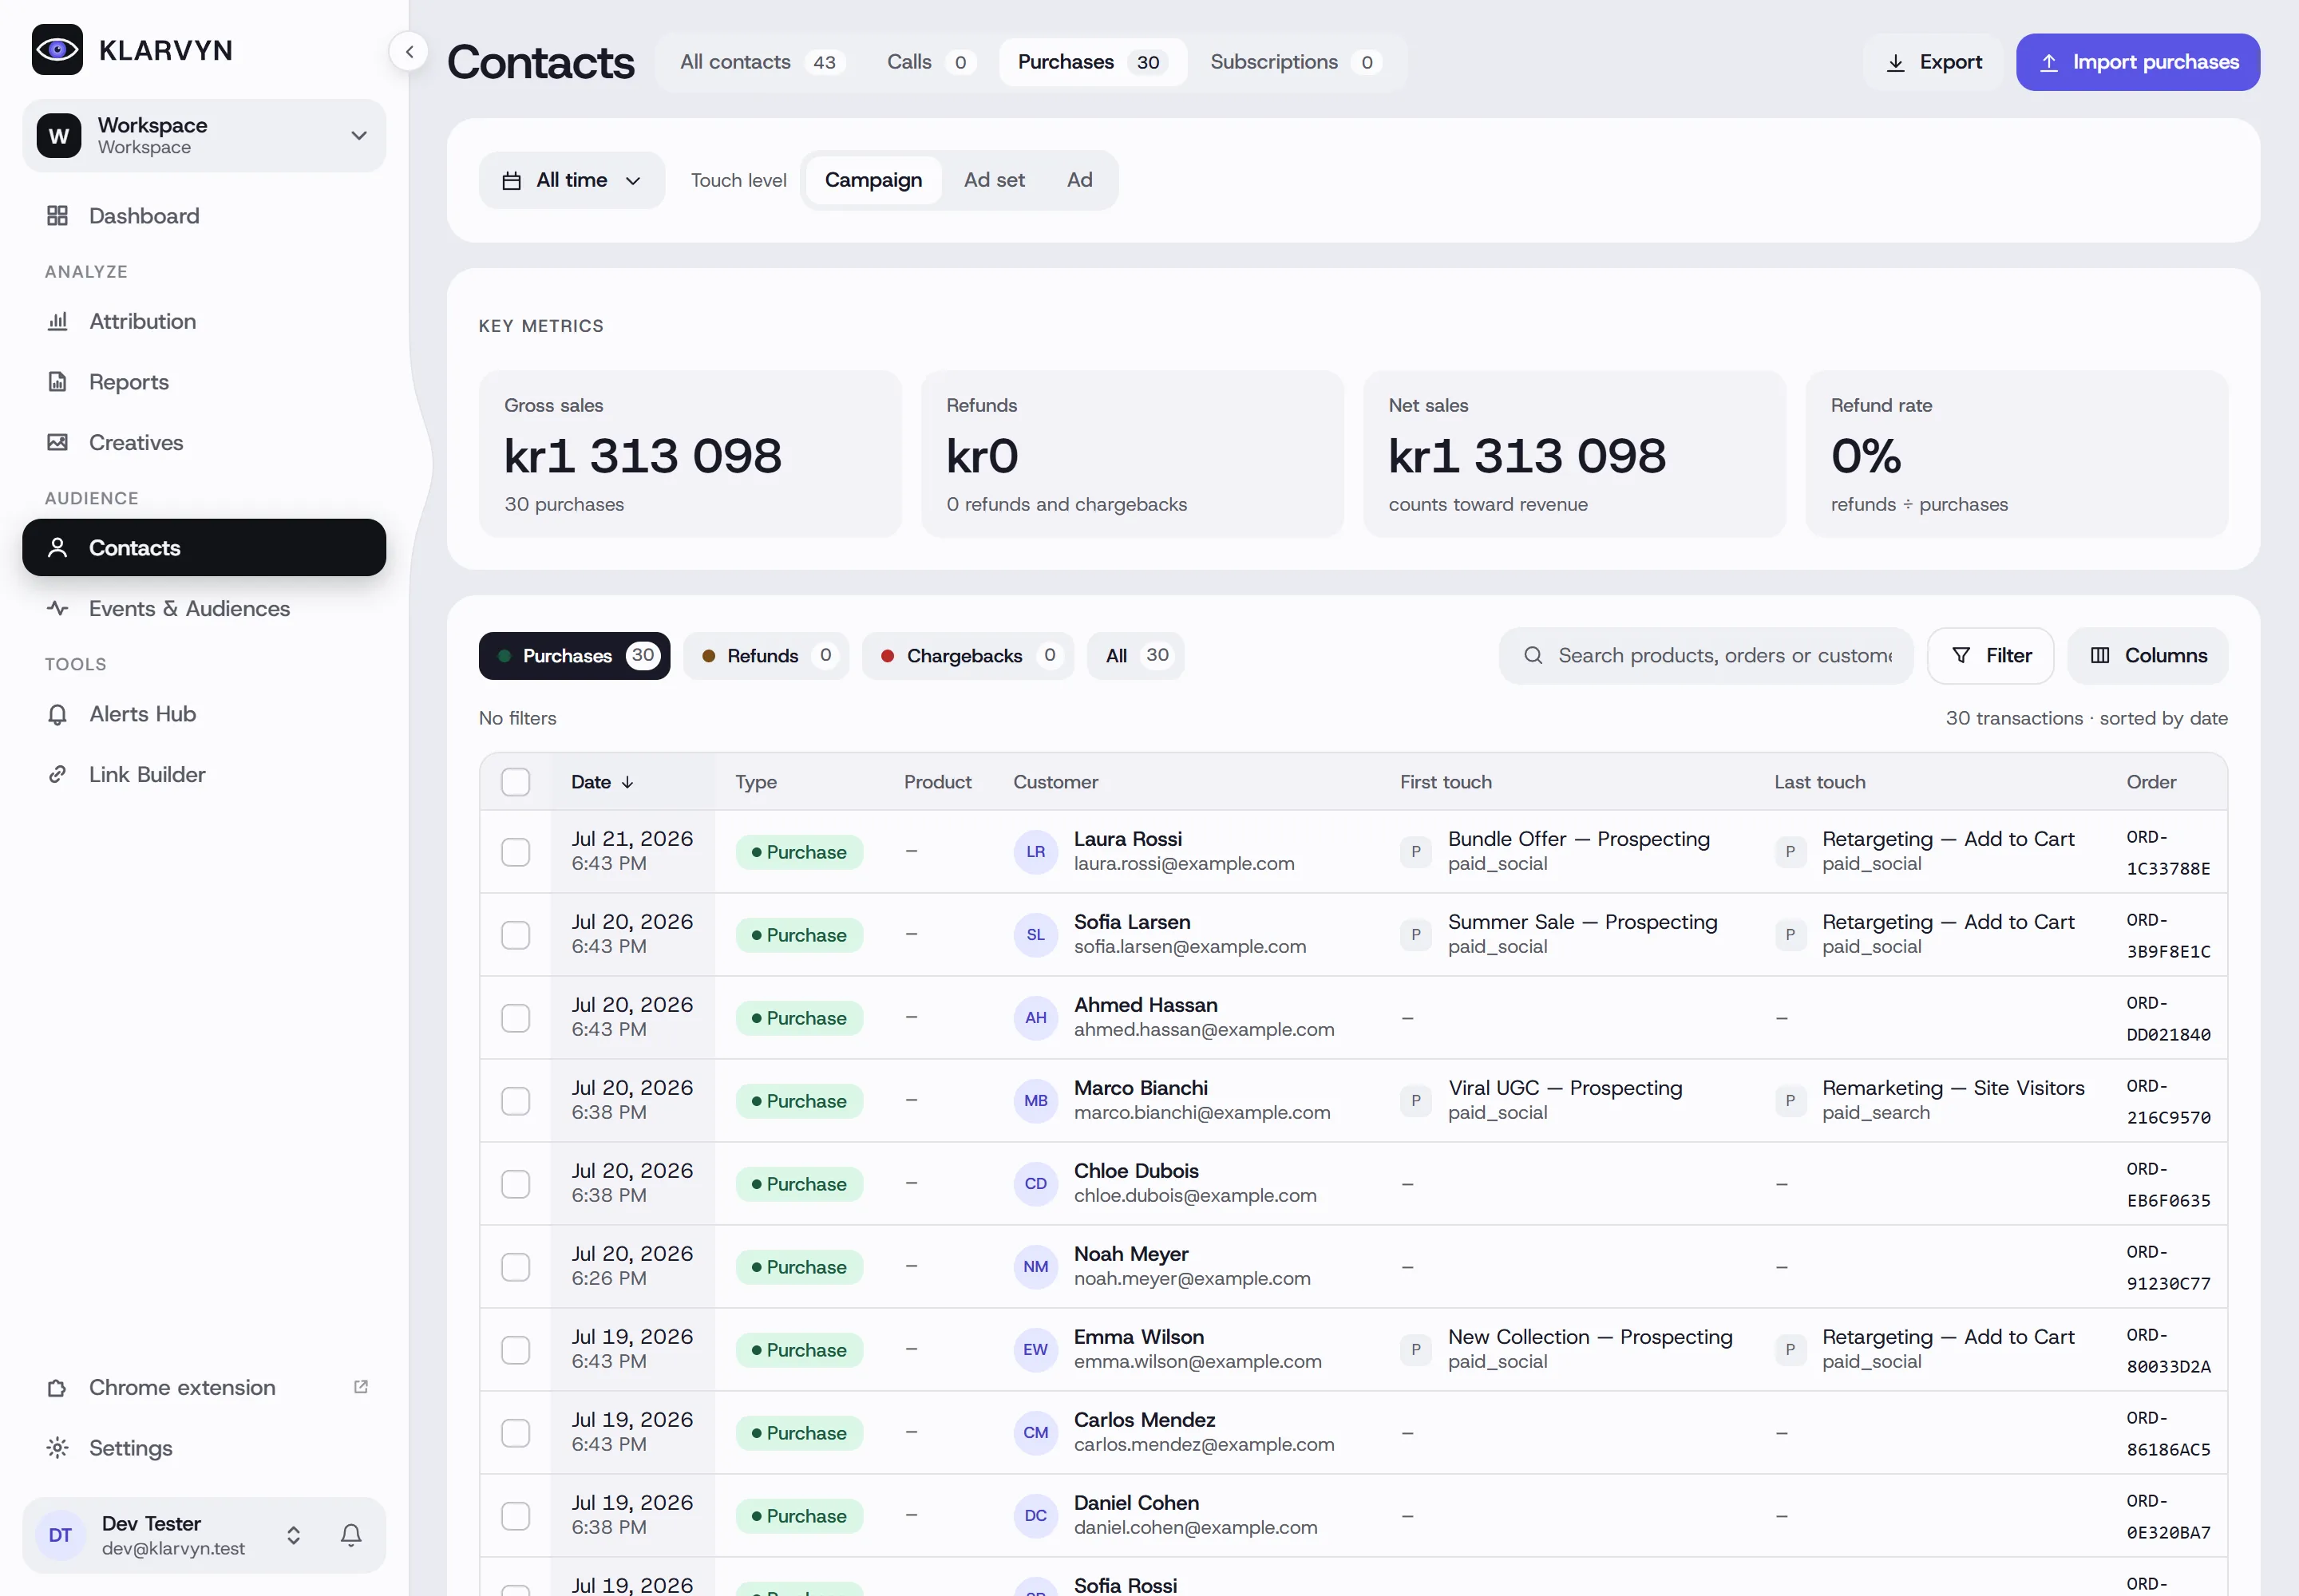
Task: Open the Columns picker
Action: tap(2147, 655)
